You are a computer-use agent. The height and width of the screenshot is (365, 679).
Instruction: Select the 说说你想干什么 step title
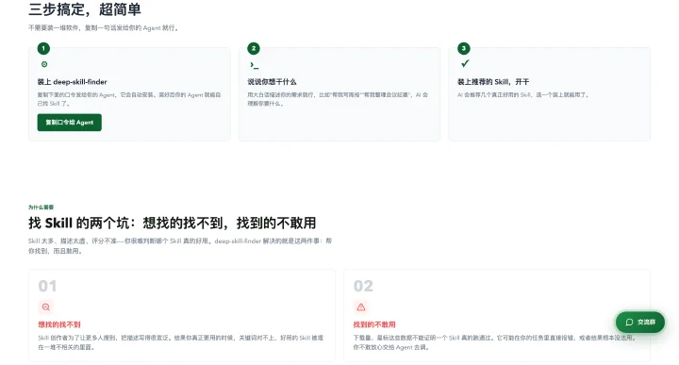point(272,82)
